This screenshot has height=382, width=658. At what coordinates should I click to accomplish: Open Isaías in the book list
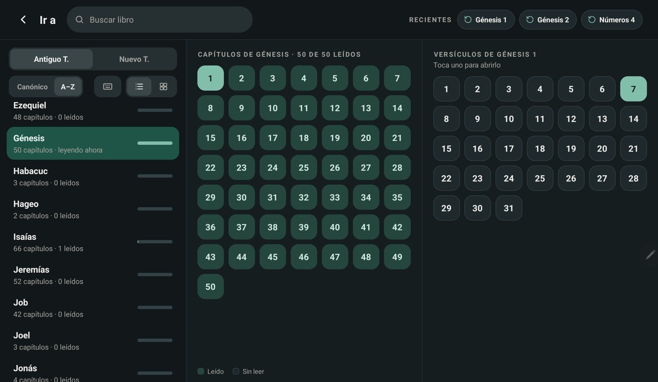click(93, 242)
